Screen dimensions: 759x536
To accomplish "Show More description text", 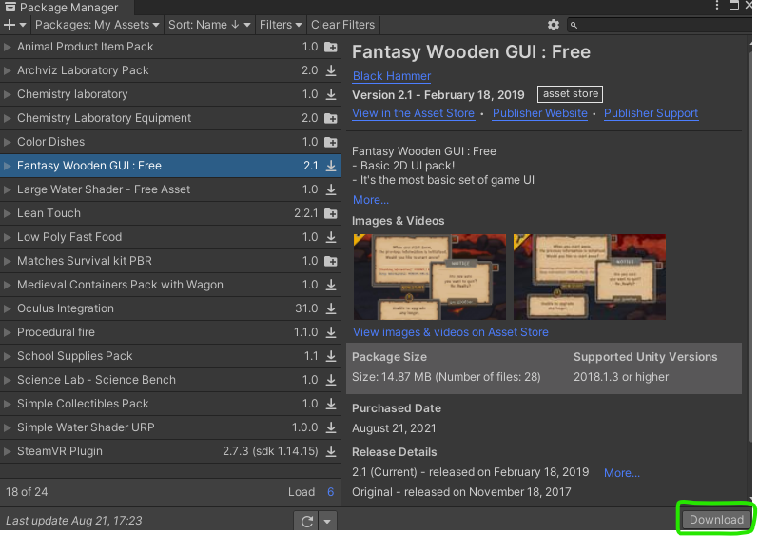I will 371,200.
